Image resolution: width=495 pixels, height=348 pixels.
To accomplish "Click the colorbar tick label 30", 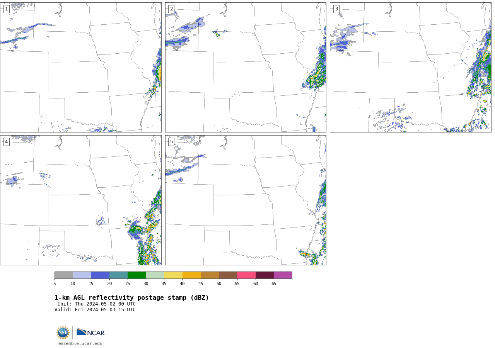I will (x=146, y=284).
